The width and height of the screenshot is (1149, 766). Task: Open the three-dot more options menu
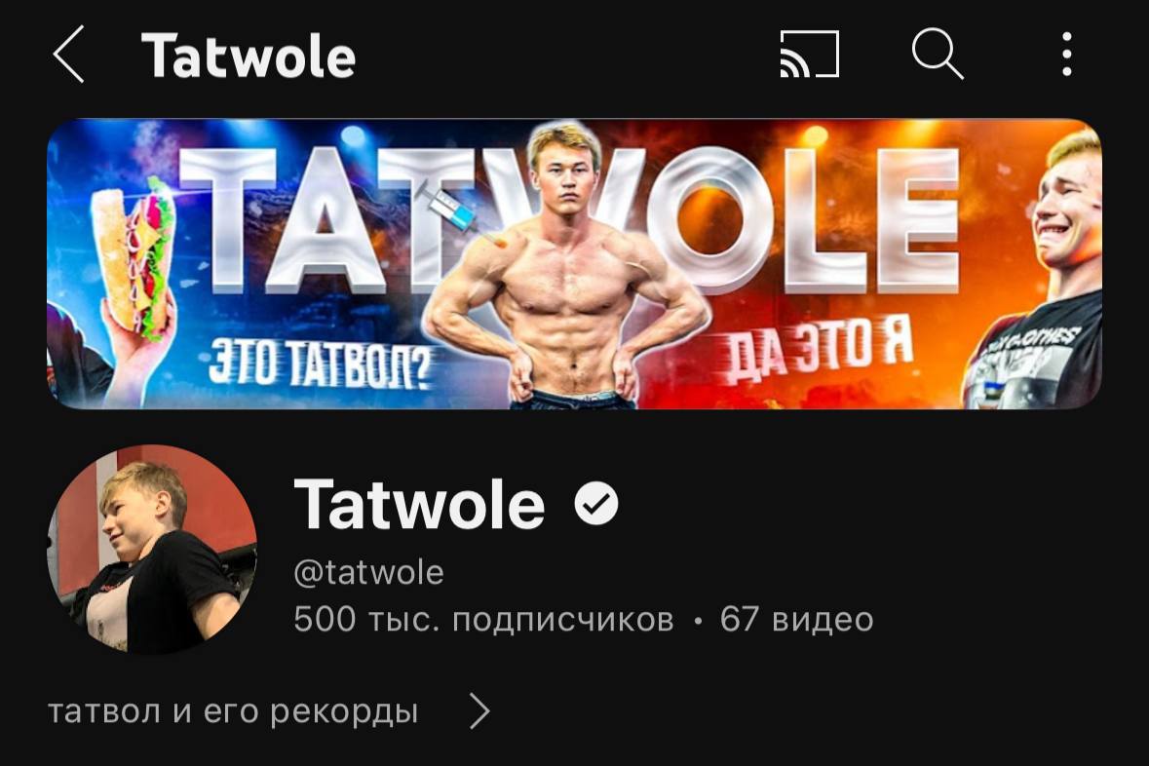(1067, 55)
